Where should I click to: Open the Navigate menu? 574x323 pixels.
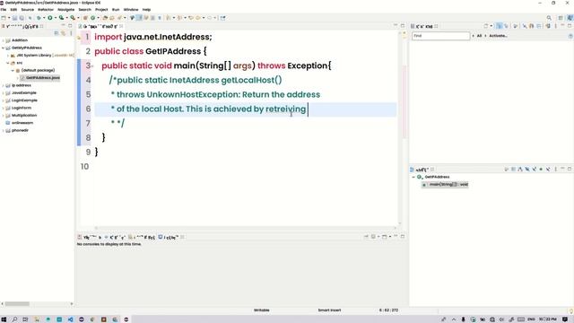[x=65, y=10]
